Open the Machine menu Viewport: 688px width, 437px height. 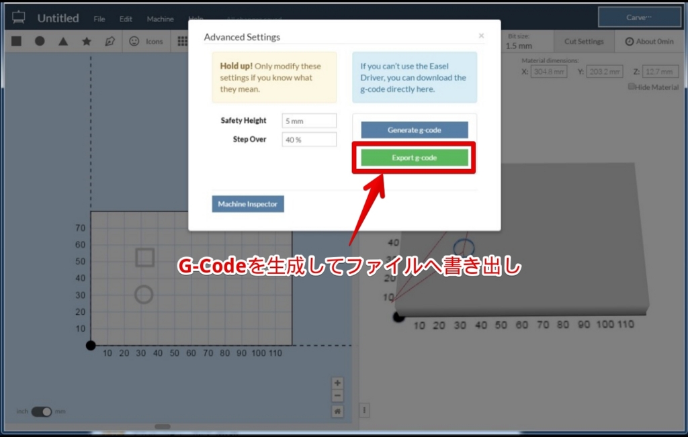pyautogui.click(x=160, y=19)
